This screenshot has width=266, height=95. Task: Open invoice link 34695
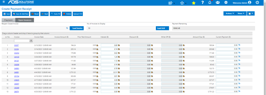16,72
